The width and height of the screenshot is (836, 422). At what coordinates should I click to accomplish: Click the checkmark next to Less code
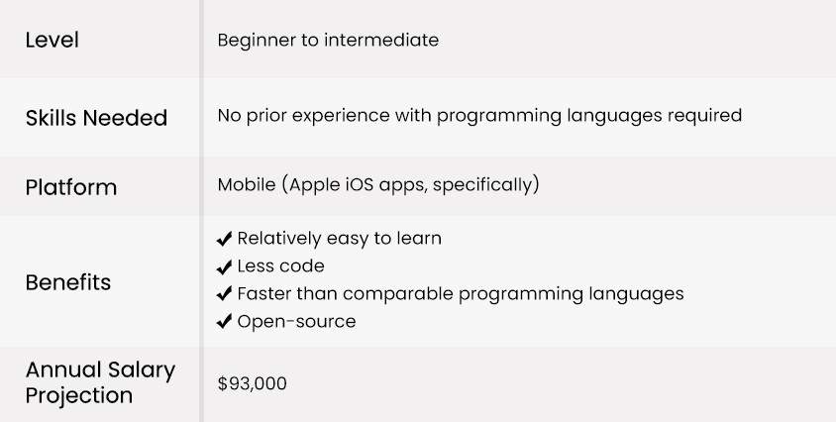(x=225, y=266)
